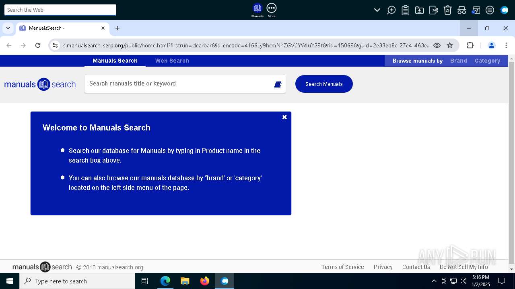Launch Firefox from taskbar
515x289 pixels.
pyautogui.click(x=205, y=281)
